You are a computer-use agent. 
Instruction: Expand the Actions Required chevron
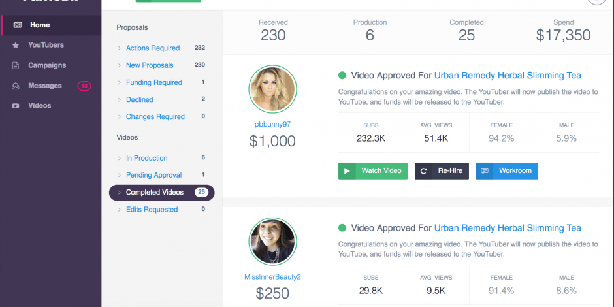click(x=119, y=48)
